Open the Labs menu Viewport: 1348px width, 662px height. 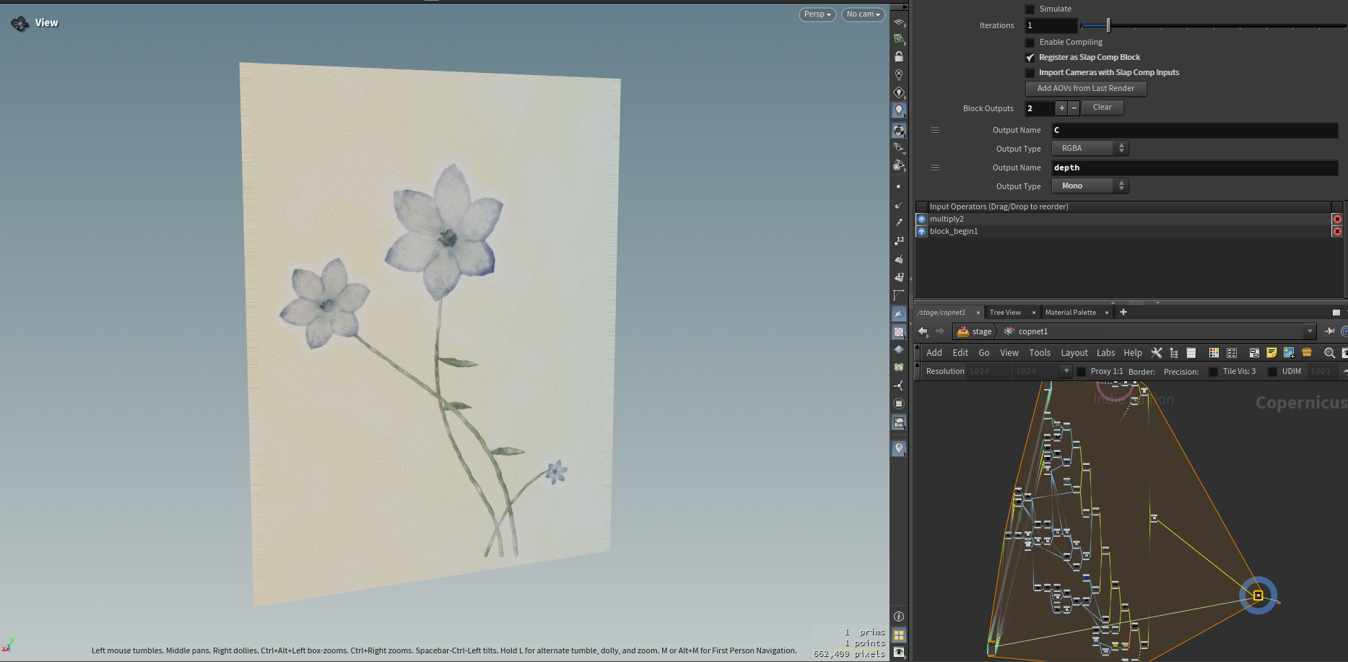click(1106, 353)
